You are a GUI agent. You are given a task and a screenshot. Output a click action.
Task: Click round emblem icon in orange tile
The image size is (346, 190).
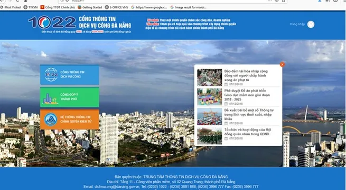tap(51, 119)
